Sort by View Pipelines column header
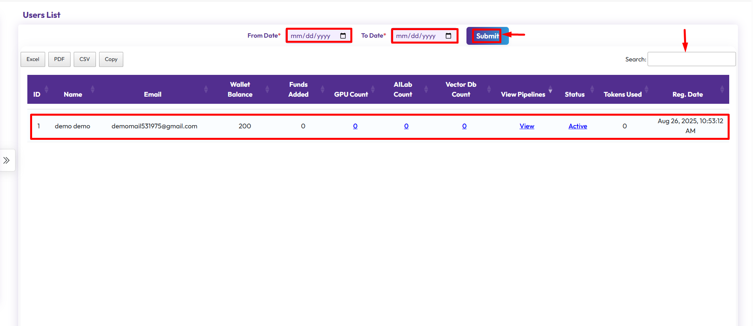The image size is (753, 326). click(523, 94)
